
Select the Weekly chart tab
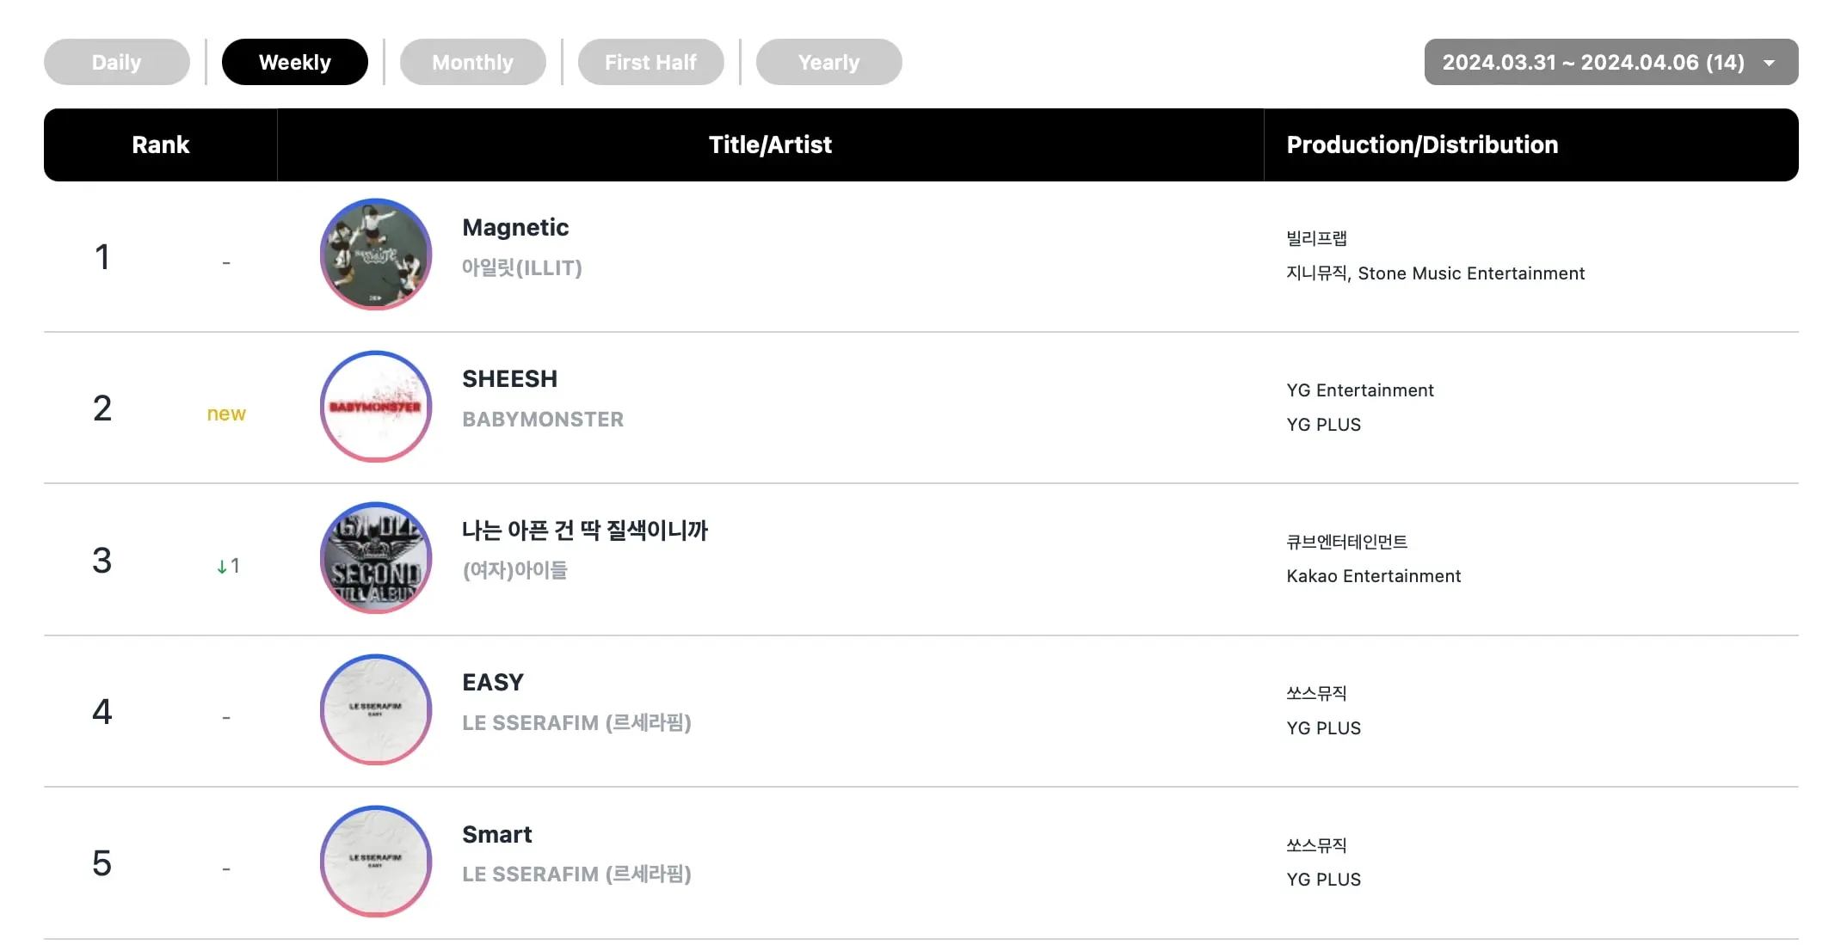click(295, 62)
